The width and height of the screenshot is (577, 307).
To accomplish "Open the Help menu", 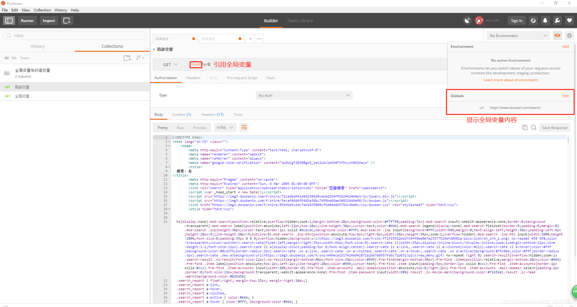I will click(x=75, y=10).
